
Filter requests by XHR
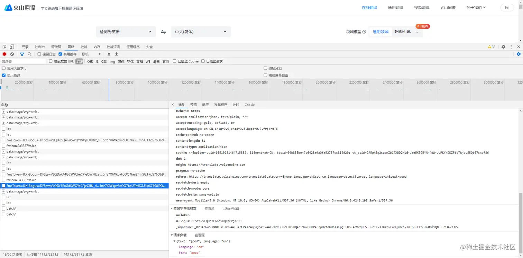click(90, 61)
